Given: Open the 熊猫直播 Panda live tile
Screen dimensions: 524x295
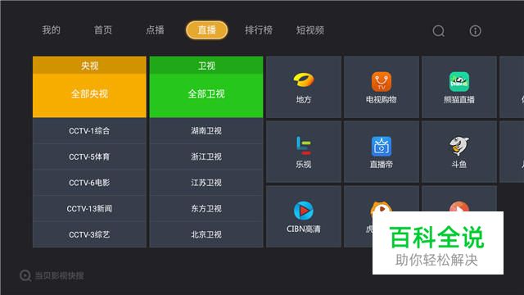Looking at the screenshot, I should pos(459,87).
